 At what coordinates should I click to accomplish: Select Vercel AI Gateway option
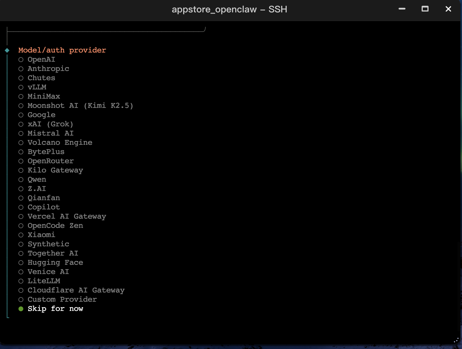67,216
